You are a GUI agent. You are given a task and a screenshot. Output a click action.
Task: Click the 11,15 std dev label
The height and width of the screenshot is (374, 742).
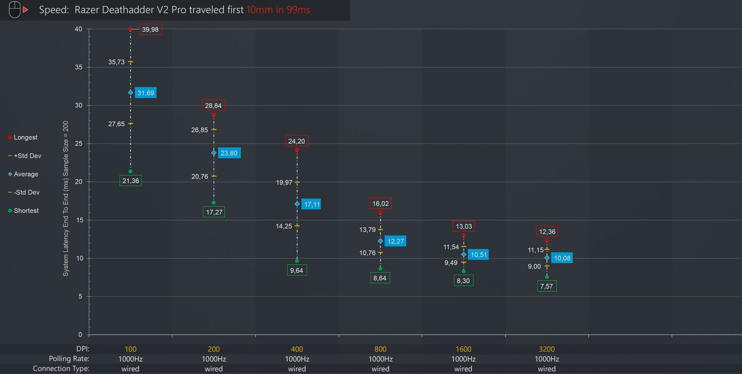pyautogui.click(x=536, y=250)
